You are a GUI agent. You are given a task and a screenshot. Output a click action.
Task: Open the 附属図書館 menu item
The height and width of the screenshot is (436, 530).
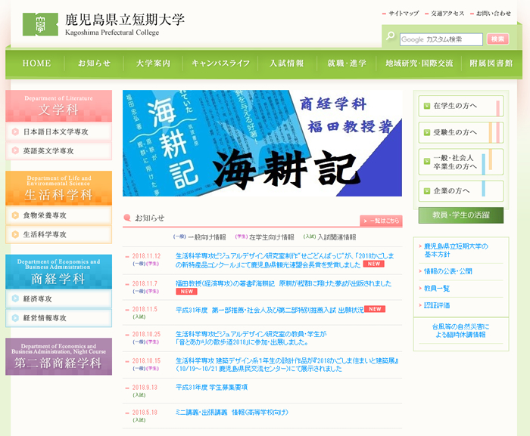pos(491,63)
